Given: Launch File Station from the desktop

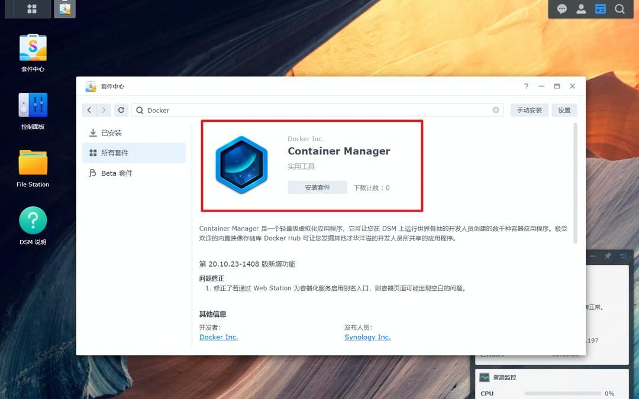Looking at the screenshot, I should 33,168.
